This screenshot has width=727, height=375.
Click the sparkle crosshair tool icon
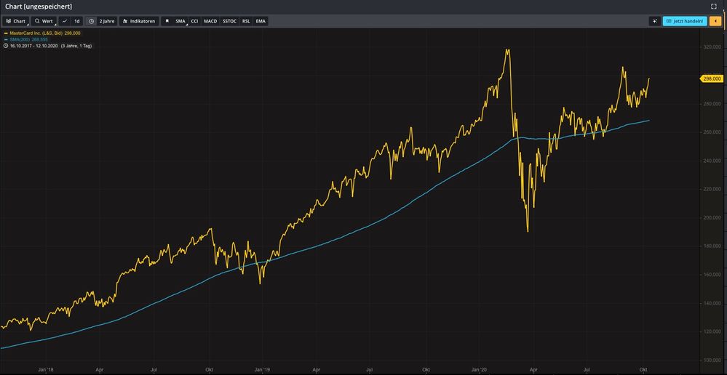655,21
